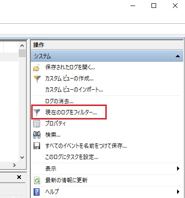Open プロパティ action
This screenshot has width=185, height=198.
coord(55,124)
